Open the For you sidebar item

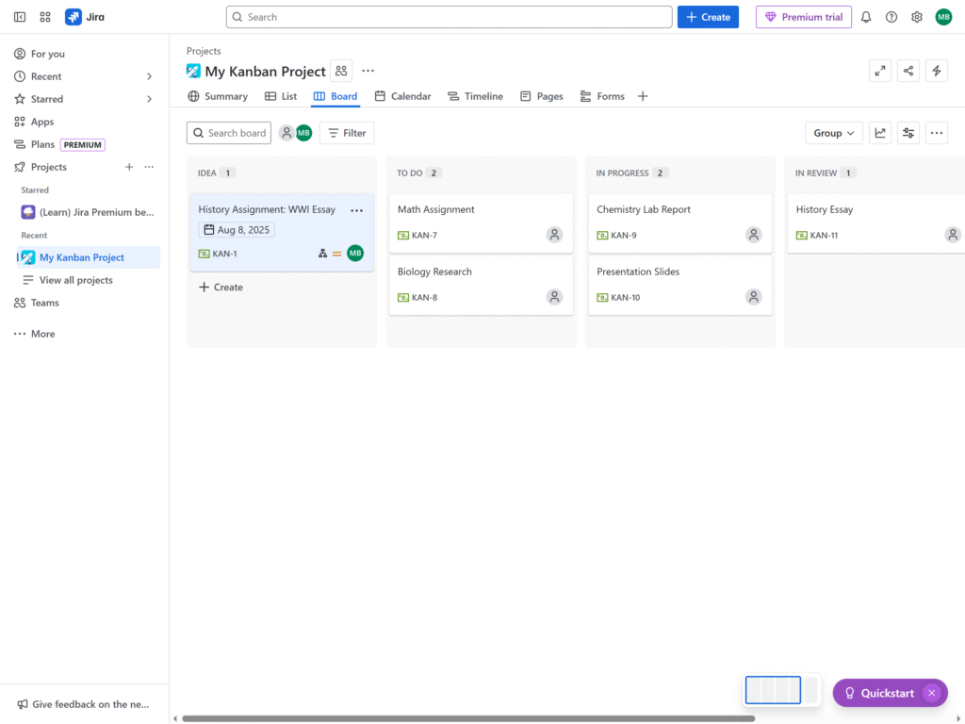coord(84,54)
